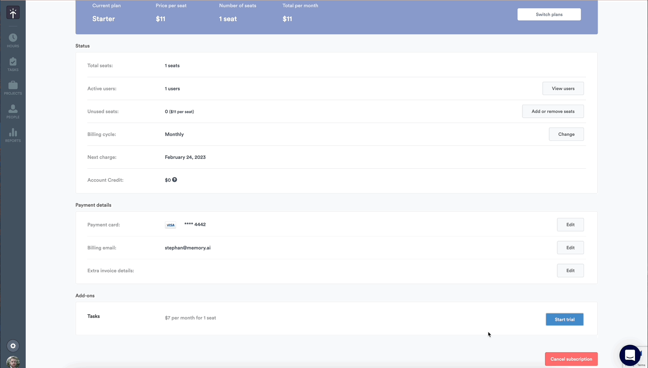Edit extra invoice details
648x368 pixels.
[x=570, y=270]
